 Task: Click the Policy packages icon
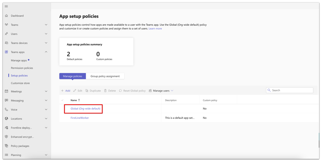click(6, 146)
